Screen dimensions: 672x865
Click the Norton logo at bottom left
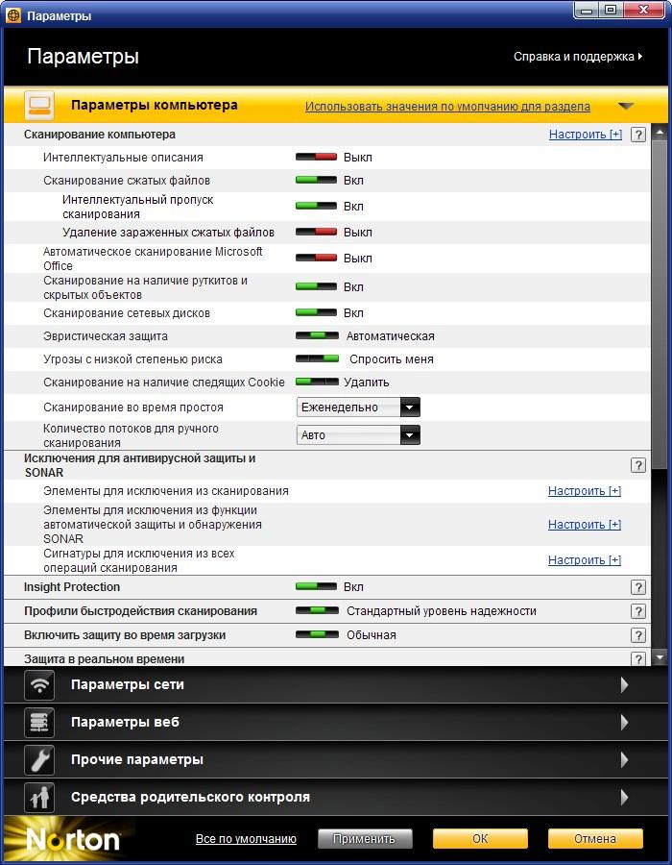click(x=73, y=840)
